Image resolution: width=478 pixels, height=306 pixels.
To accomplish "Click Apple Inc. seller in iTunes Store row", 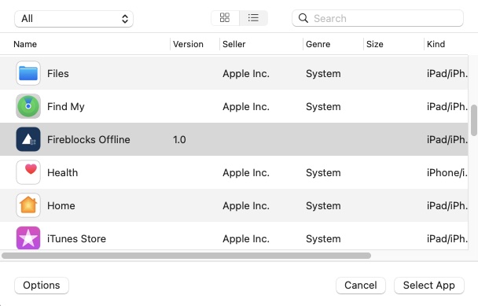I will coord(246,239).
